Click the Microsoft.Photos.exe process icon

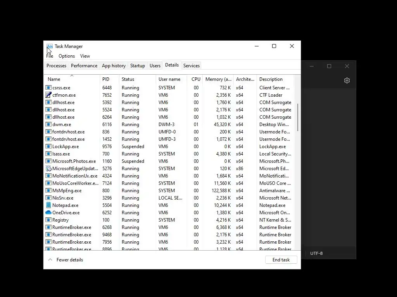(48, 161)
